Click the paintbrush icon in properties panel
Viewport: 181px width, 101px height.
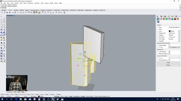click(x=161, y=19)
